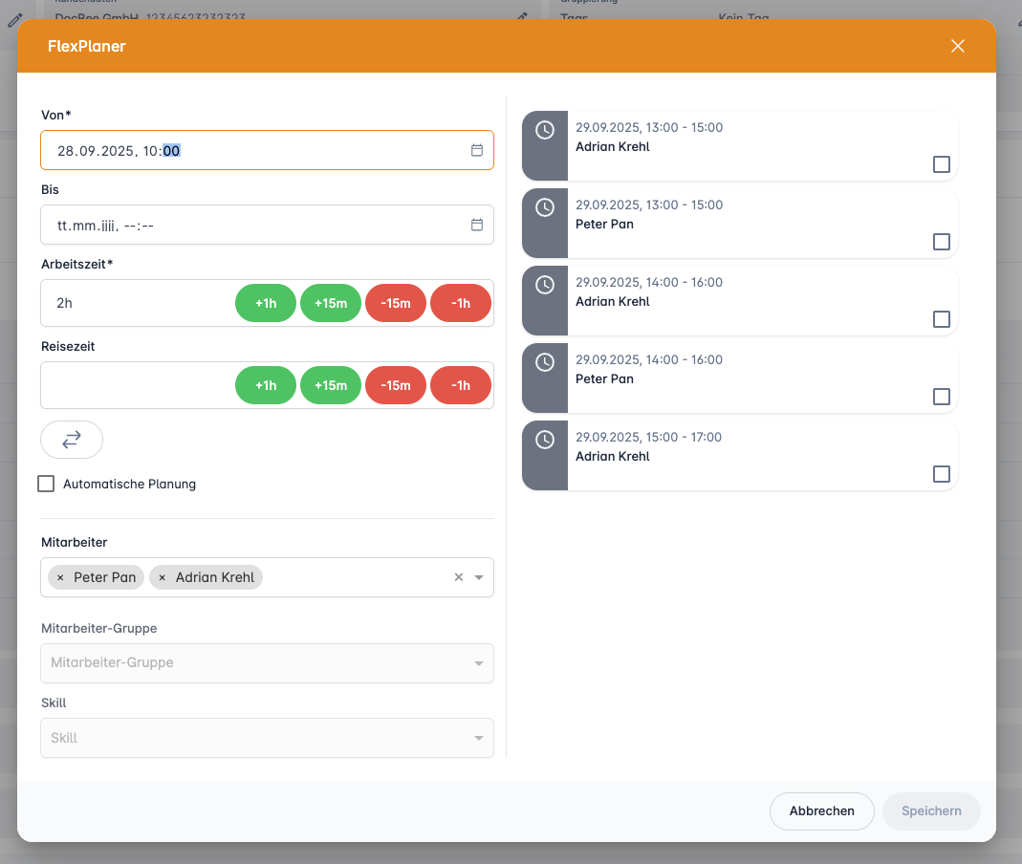Check Peter Pan 14:00 - 16:00 slot
Image resolution: width=1022 pixels, height=864 pixels.
941,397
